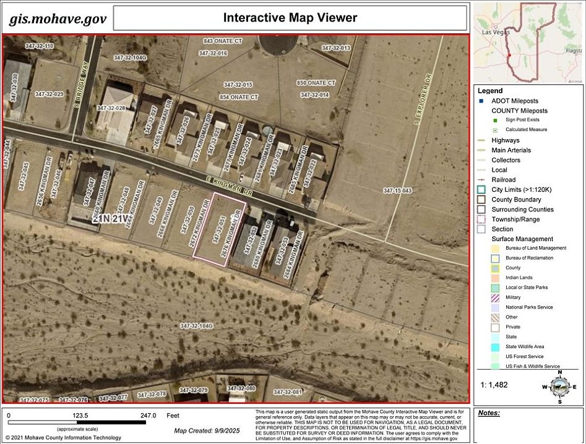586x444 pixels.
Task: Open the gis.mohave.gov header link
Action: coord(57,19)
